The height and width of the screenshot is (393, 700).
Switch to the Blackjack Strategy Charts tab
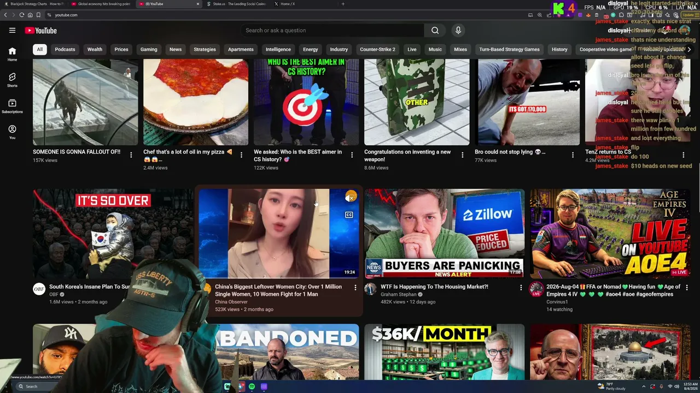coord(34,4)
